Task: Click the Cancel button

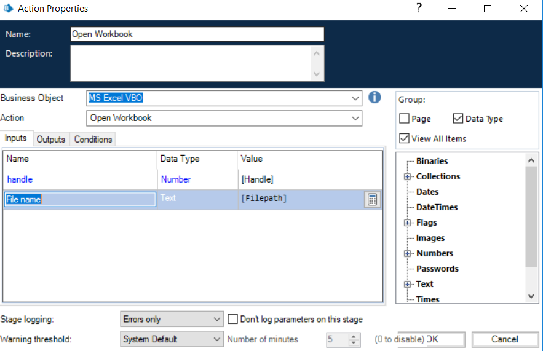Action: pyautogui.click(x=505, y=339)
